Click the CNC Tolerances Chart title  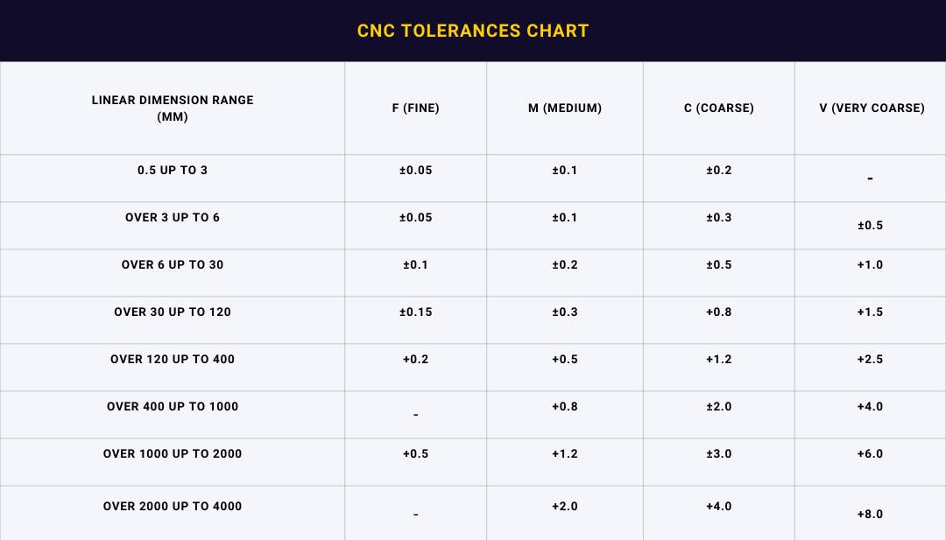[473, 31]
